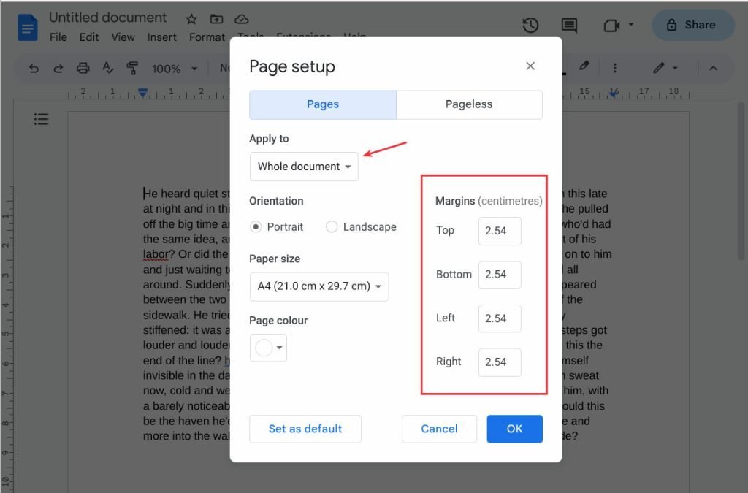This screenshot has height=493, width=748.
Task: Switch to the Pageless tab
Action: pyautogui.click(x=469, y=104)
